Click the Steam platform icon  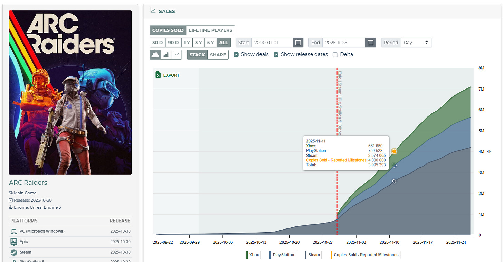(x=14, y=252)
